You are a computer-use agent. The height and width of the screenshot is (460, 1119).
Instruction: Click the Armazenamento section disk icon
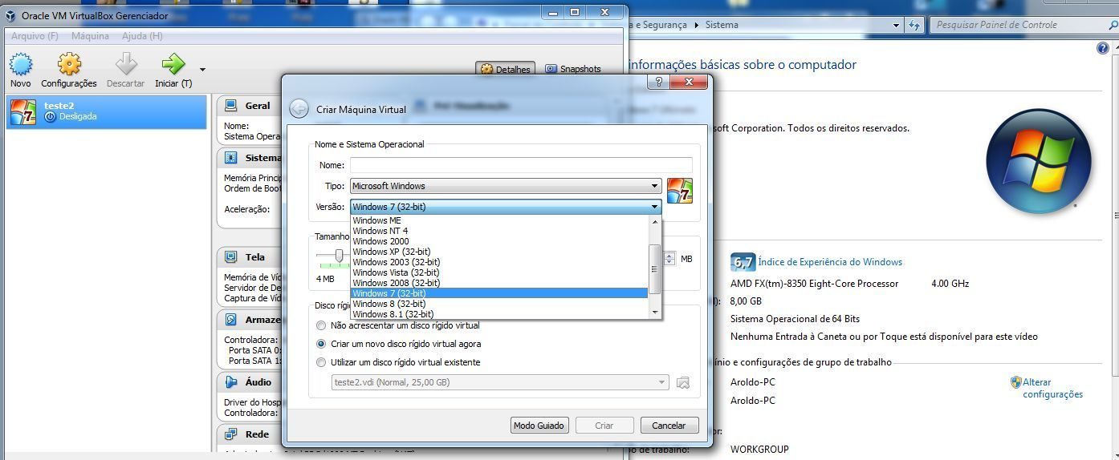tap(231, 320)
